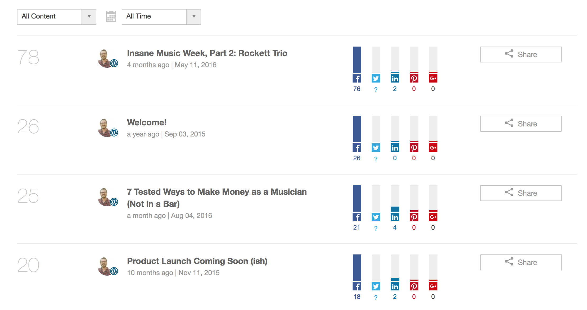Click Twitter icon for Welcome! post
587x310 pixels.
376,148
